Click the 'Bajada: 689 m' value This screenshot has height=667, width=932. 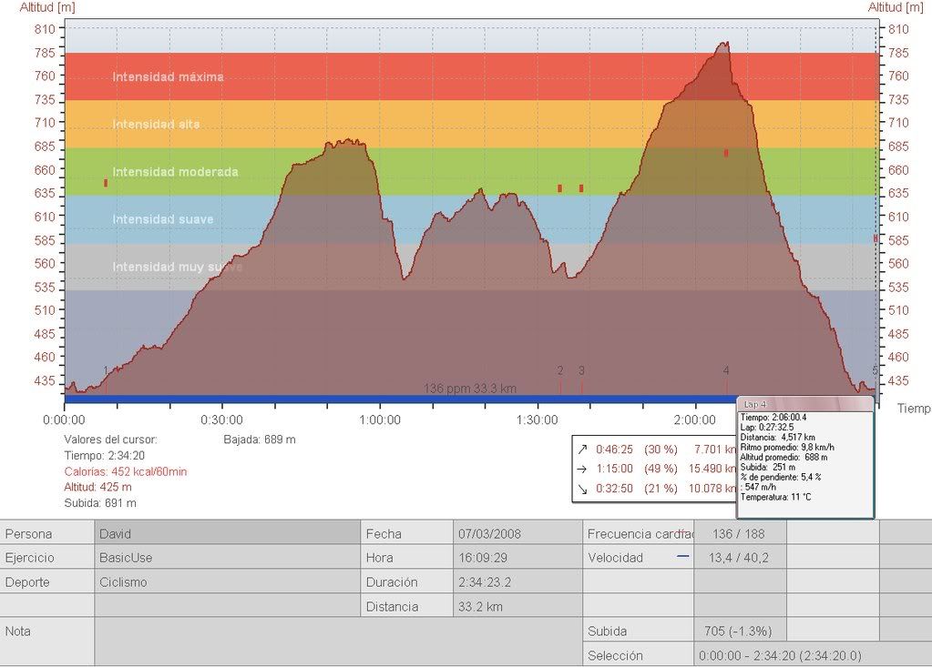coord(259,440)
